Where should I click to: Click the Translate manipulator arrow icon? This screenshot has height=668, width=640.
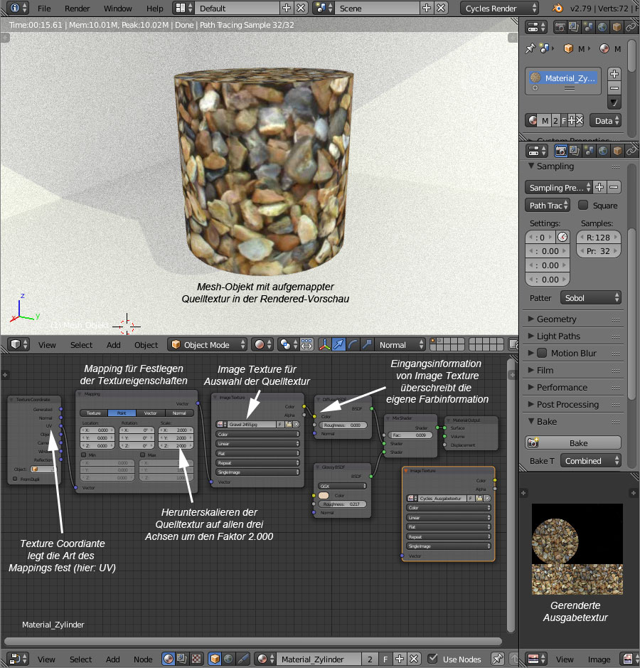pos(338,345)
